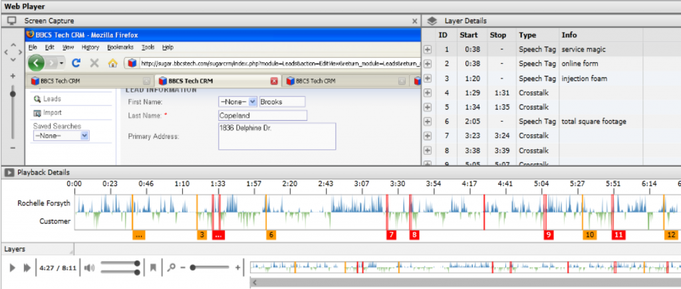Click the magnifier zoom icon
The width and height of the screenshot is (681, 289).
[x=172, y=268]
